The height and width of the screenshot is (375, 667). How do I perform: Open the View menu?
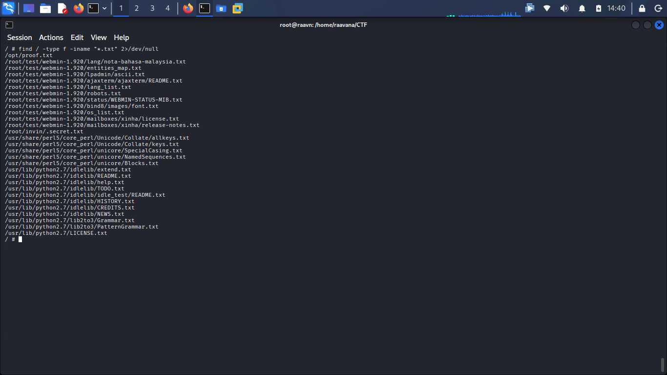99,38
